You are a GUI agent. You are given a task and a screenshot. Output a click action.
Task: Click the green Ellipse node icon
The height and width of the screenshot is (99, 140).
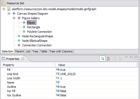pyautogui.click(x=24, y=23)
